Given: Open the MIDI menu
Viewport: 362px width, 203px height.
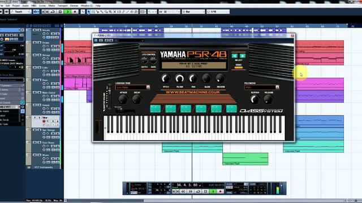Looking at the screenshot, I should [34, 6].
